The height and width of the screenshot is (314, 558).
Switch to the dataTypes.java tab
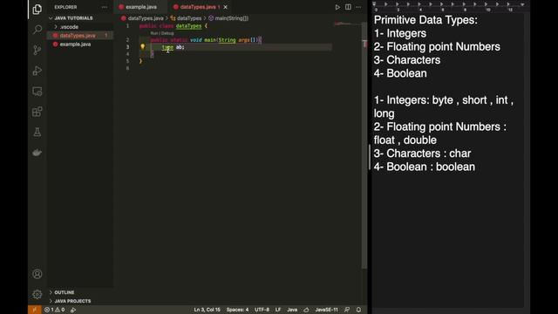[x=200, y=7]
